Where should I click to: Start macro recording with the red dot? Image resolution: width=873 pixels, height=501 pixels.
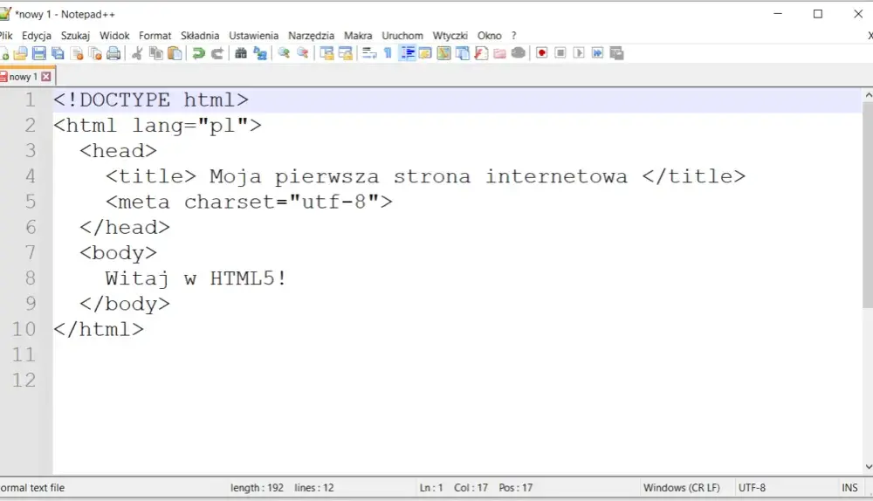point(542,53)
